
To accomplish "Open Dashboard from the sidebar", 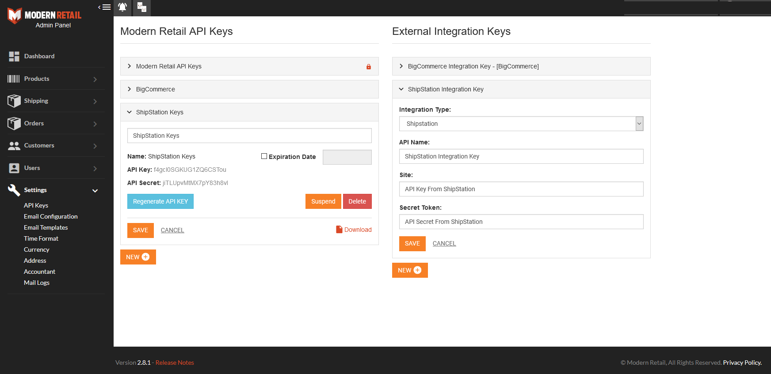I will (39, 56).
